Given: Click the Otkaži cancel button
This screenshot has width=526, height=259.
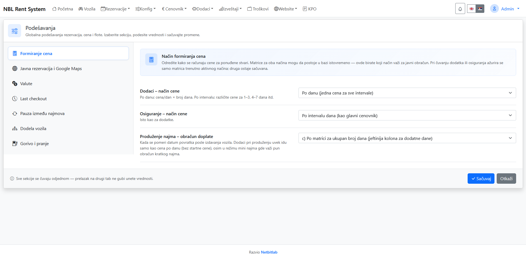Looking at the screenshot, I should (x=506, y=179).
